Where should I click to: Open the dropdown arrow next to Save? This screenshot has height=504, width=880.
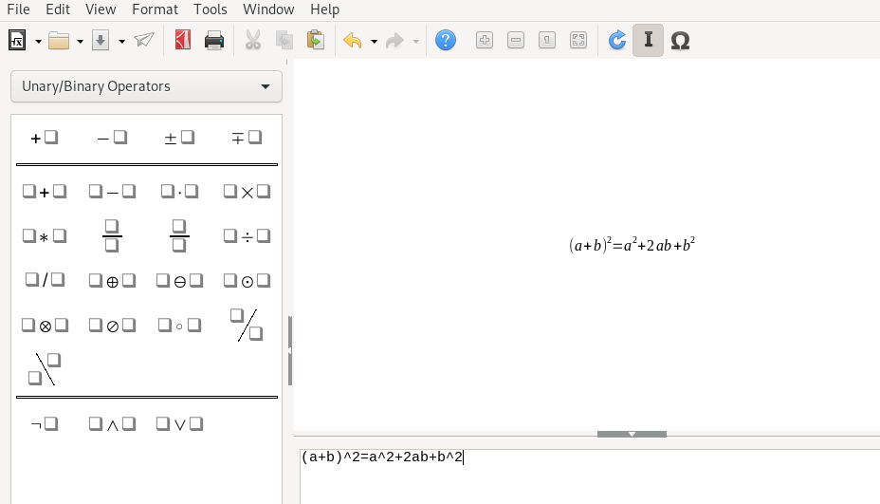pos(121,41)
